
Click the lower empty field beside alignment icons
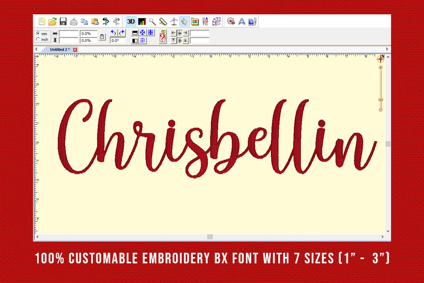tap(200, 40)
